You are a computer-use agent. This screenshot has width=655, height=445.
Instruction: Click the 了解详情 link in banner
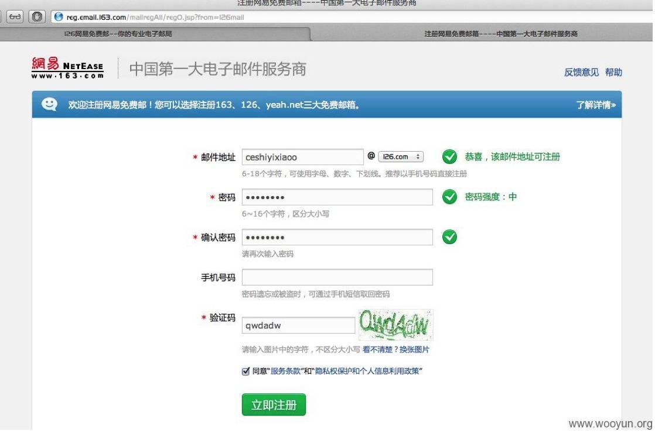596,105
